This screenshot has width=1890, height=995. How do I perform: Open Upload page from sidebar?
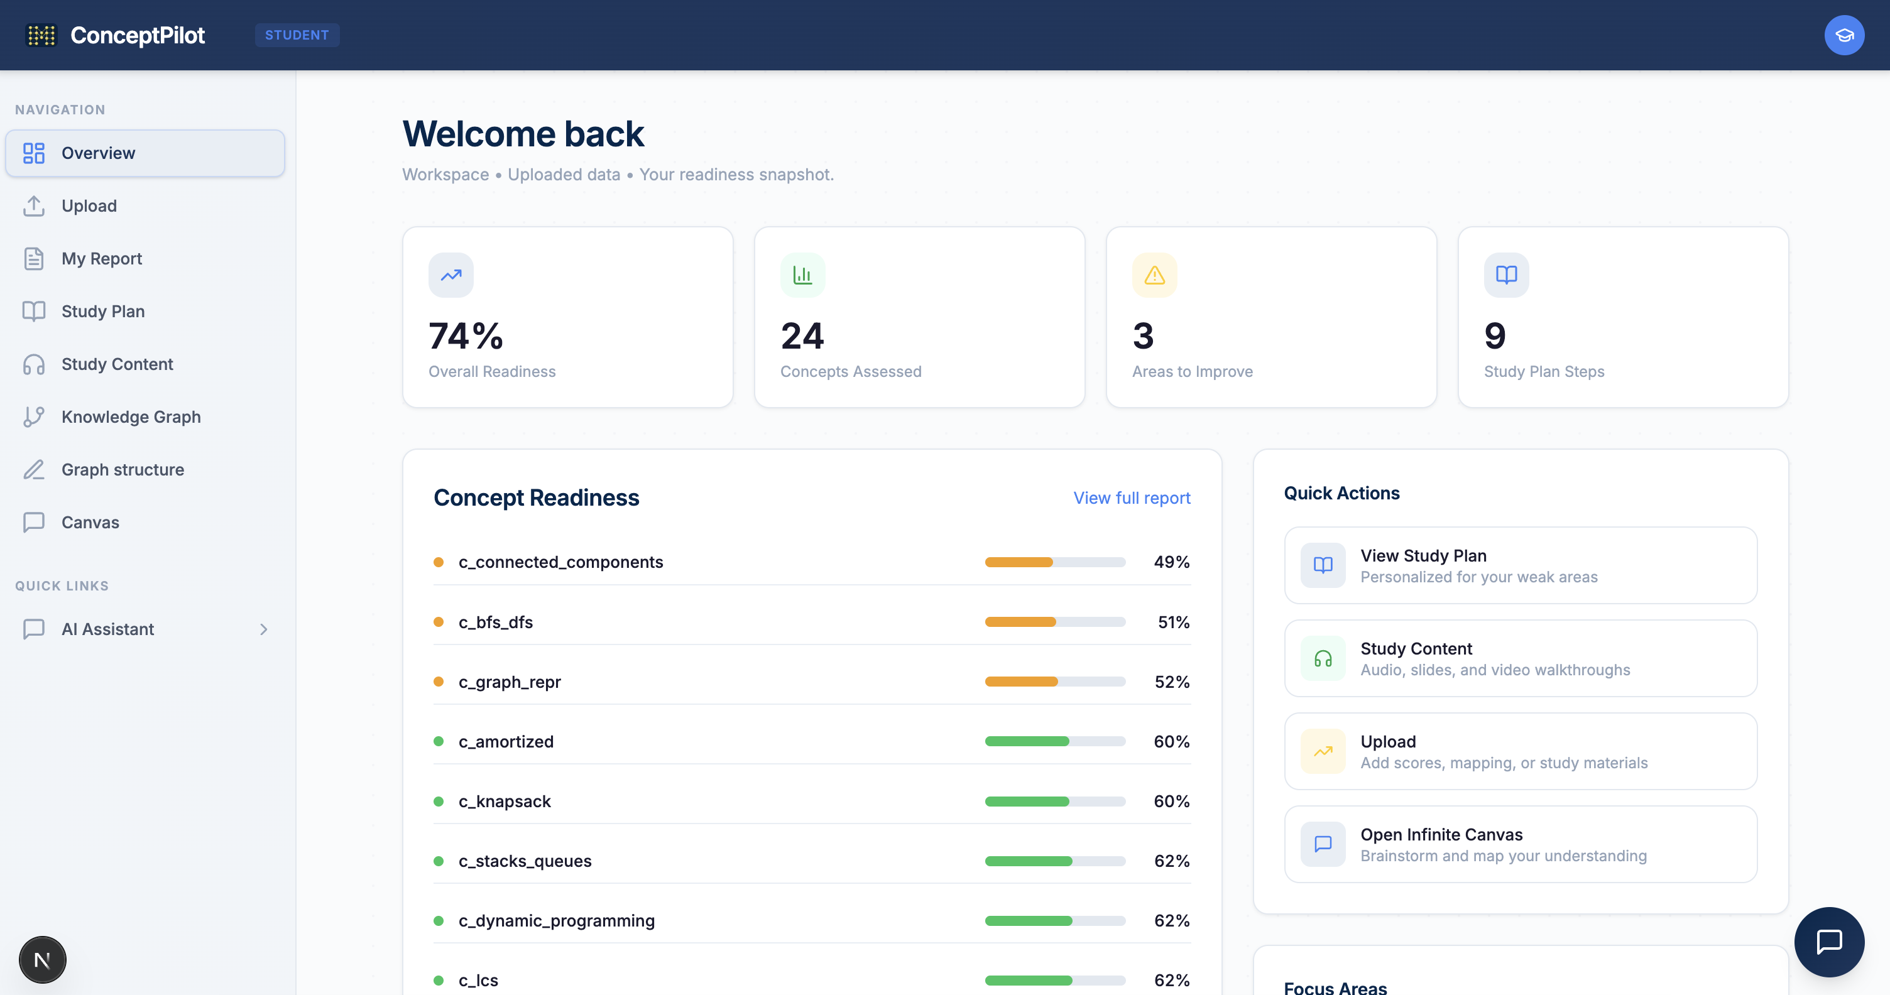pyautogui.click(x=89, y=205)
